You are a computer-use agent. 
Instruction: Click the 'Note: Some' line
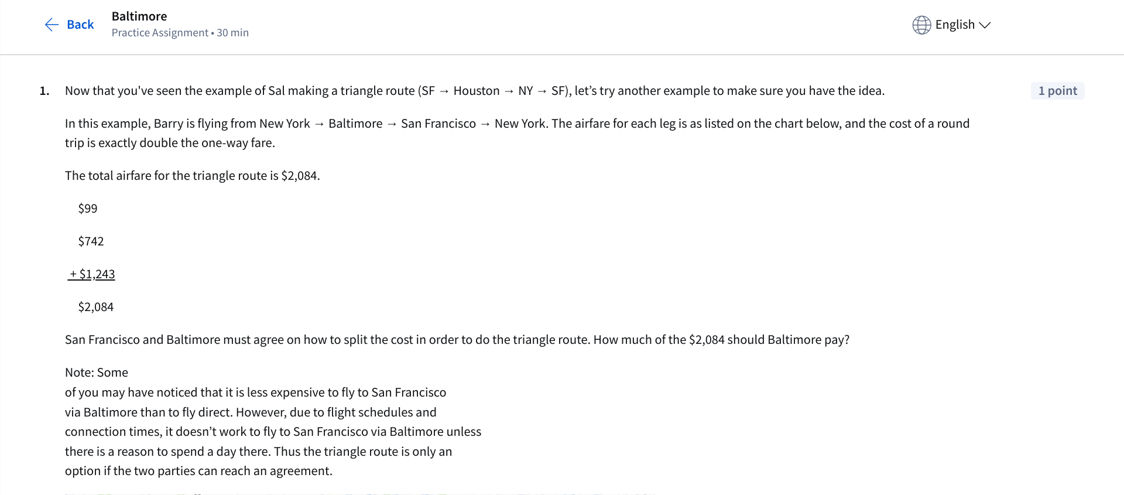pos(97,373)
